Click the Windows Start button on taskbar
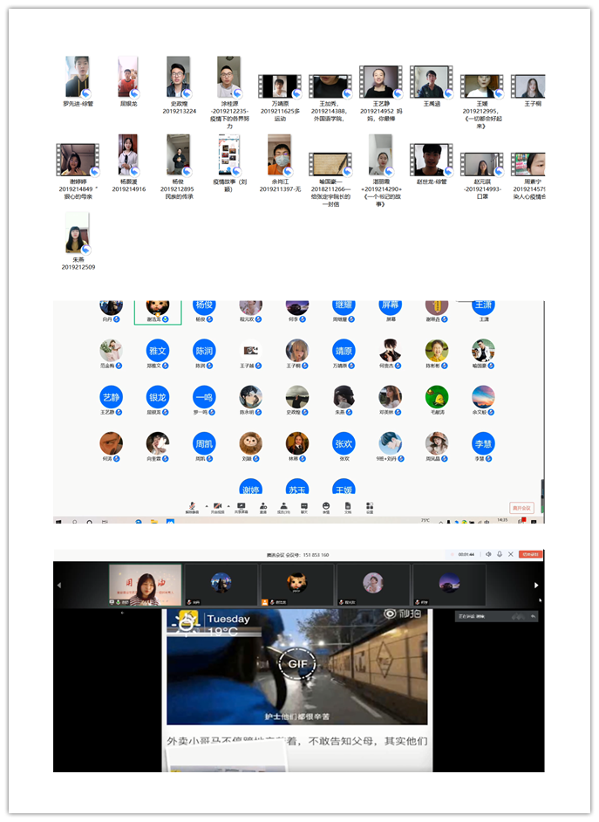The width and height of the screenshot is (599, 822). tap(59, 521)
